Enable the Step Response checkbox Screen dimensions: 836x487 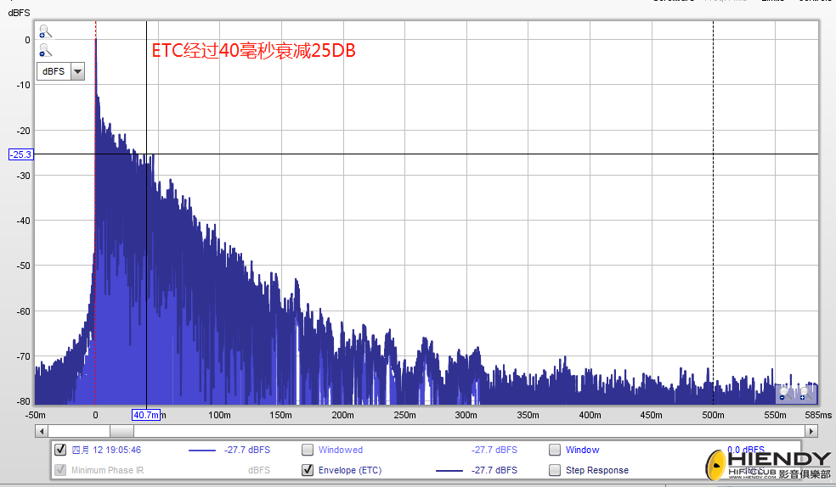point(555,470)
